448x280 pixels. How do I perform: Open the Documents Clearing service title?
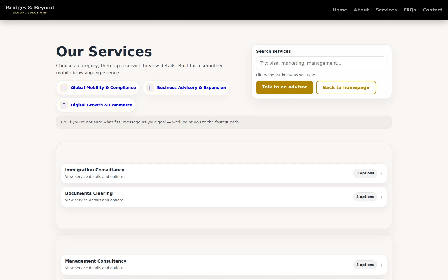pos(89,193)
